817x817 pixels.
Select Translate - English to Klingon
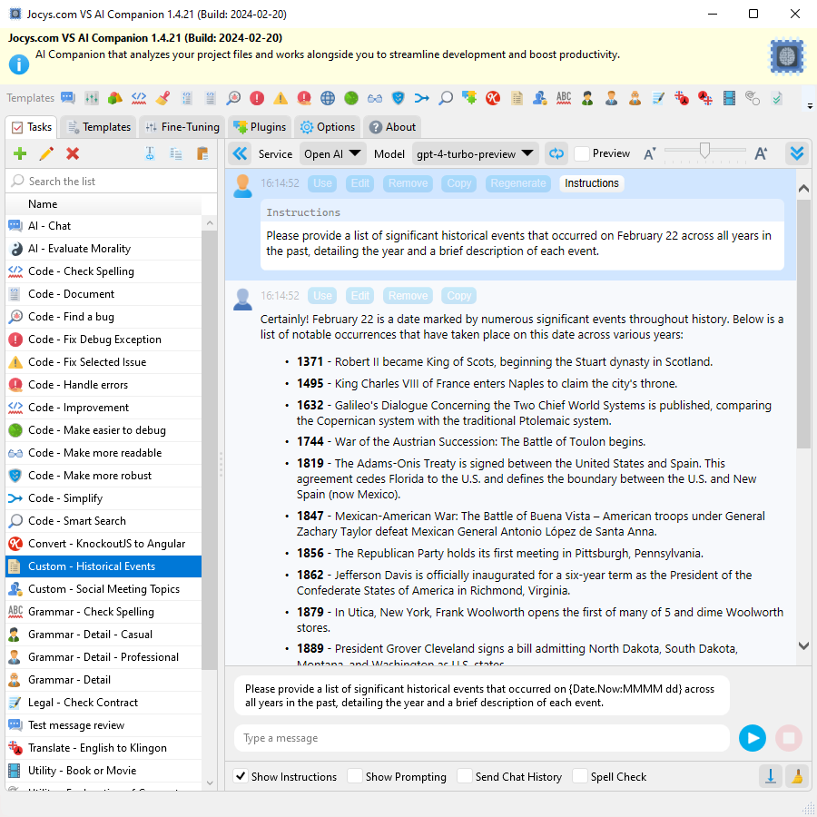tap(103, 748)
